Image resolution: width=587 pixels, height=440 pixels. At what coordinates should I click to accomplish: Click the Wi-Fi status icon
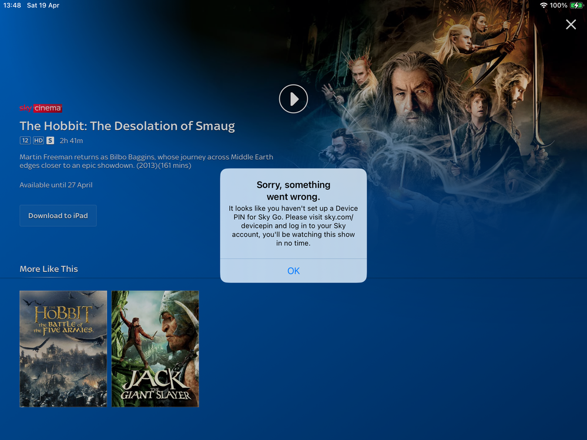click(x=544, y=5)
